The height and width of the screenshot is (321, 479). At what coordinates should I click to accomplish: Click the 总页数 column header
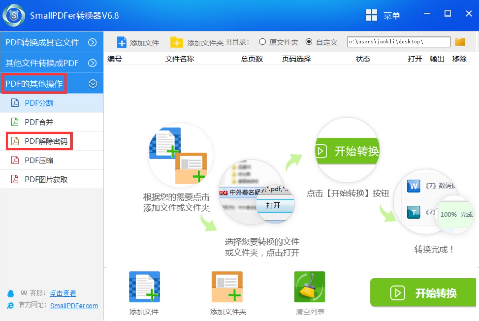(x=252, y=59)
